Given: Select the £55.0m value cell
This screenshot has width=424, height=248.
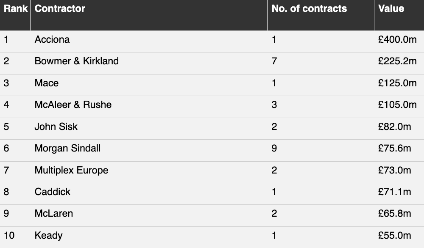Looking at the screenshot, I should click(394, 235).
